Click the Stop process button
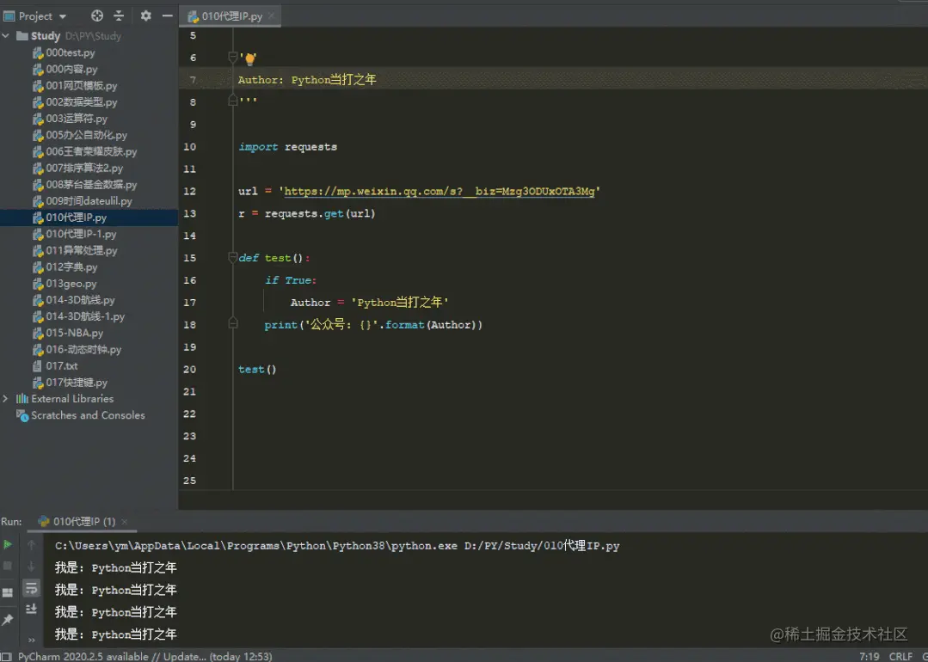 pyautogui.click(x=8, y=567)
